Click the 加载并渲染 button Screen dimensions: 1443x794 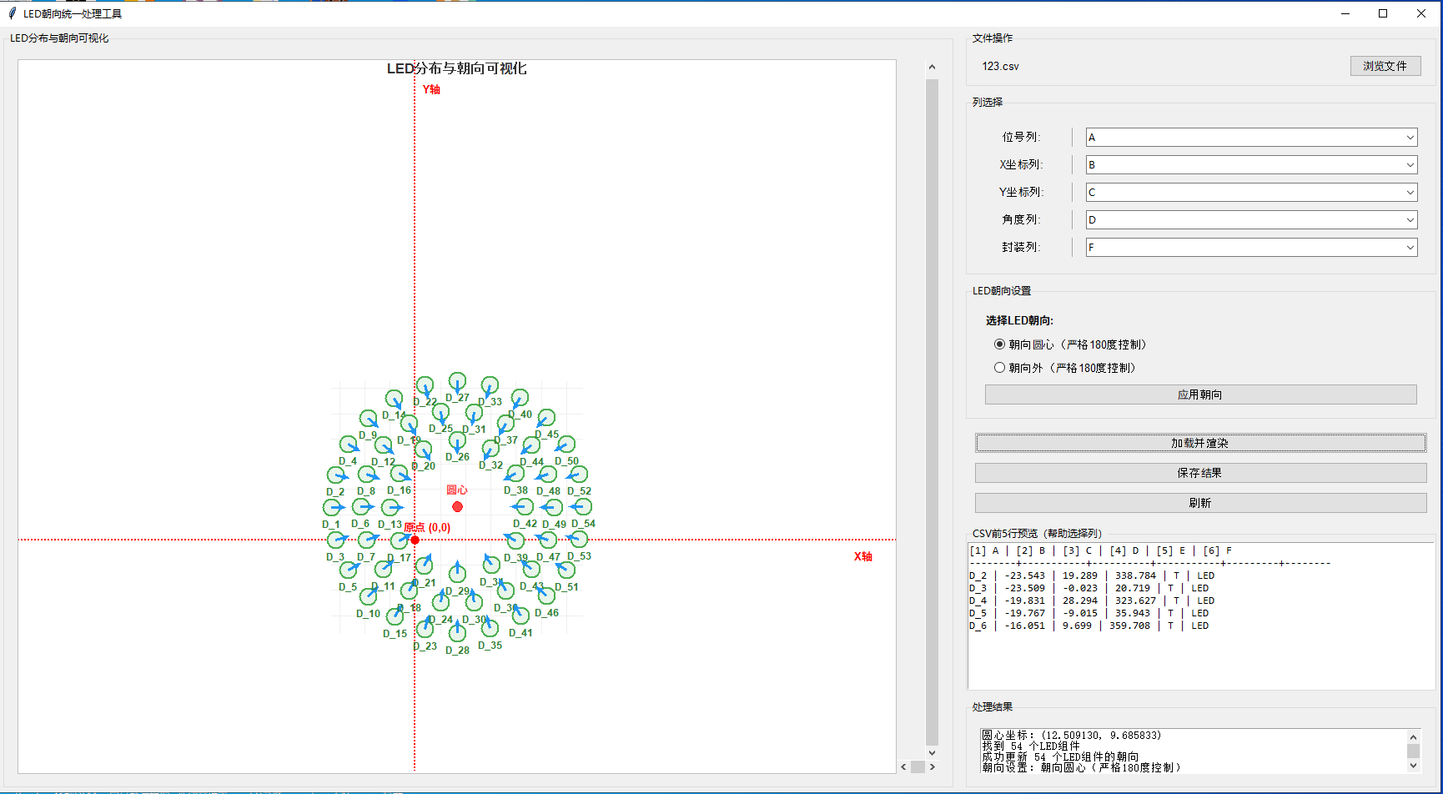click(x=1200, y=443)
